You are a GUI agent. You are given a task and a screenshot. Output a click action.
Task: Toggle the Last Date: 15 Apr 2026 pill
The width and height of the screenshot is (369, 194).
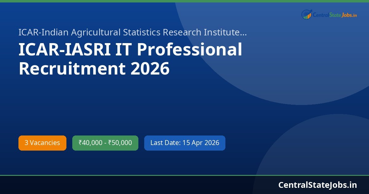184,143
